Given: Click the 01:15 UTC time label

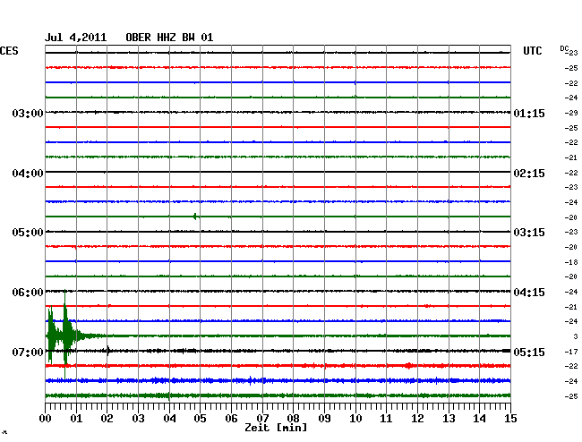Looking at the screenshot, I should pos(529,113).
